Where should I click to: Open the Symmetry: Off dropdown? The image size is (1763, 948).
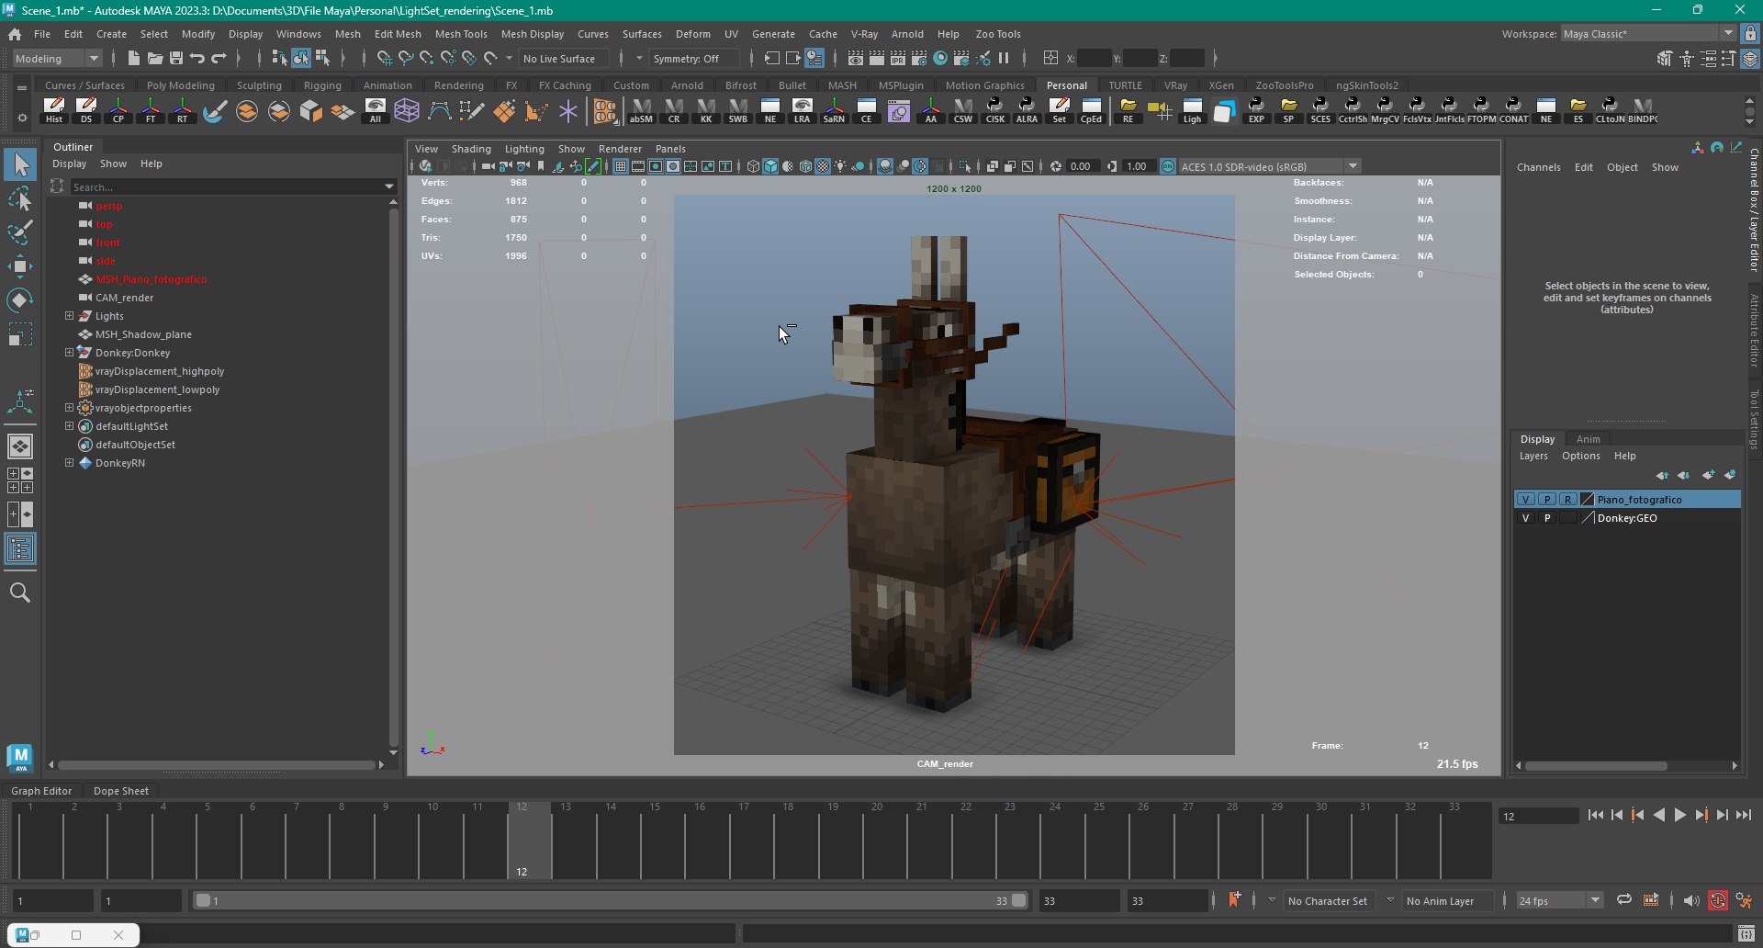tap(694, 58)
